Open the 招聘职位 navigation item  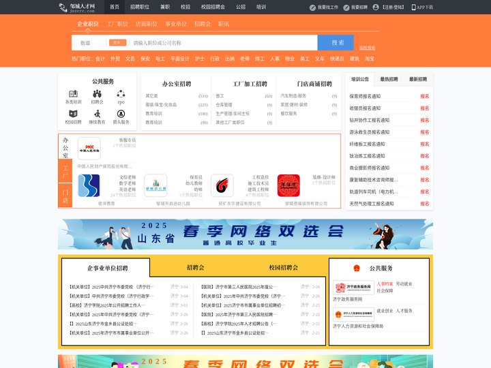(x=140, y=7)
